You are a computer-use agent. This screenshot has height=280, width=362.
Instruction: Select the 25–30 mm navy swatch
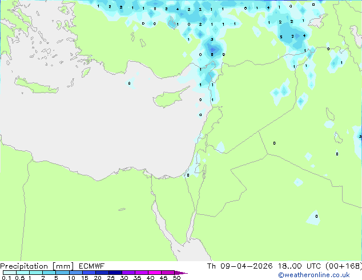(x=115, y=273)
